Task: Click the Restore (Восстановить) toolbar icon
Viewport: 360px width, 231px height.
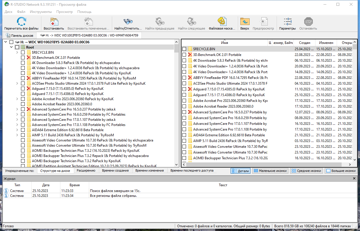Action: coord(54,22)
